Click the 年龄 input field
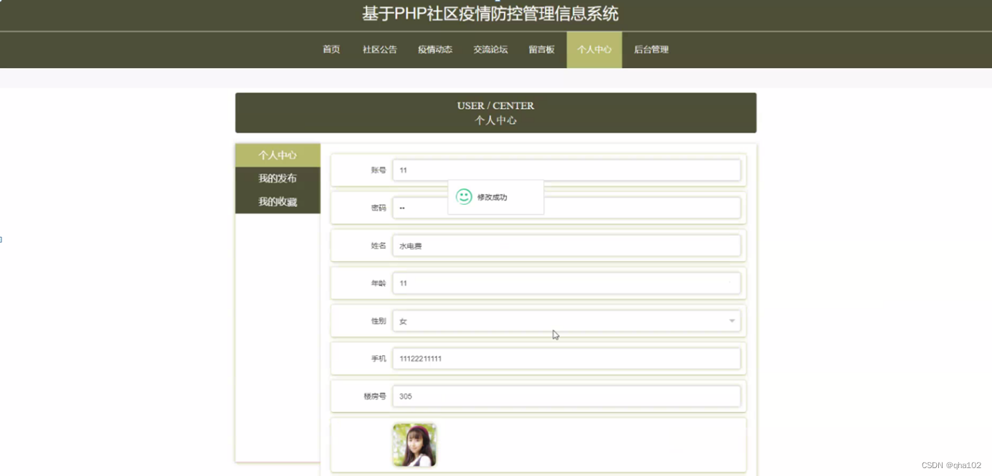 click(566, 283)
